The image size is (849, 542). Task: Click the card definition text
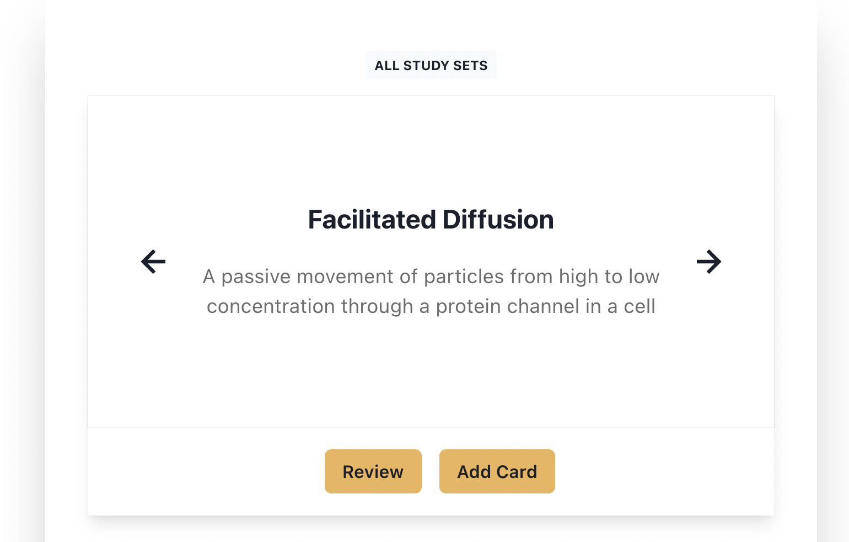point(431,291)
